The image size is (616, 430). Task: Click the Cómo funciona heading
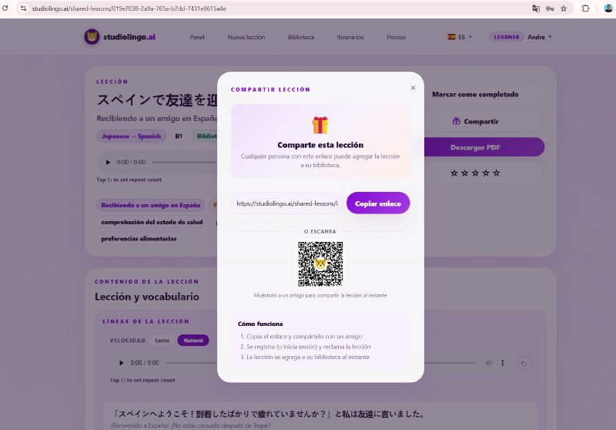(x=260, y=324)
